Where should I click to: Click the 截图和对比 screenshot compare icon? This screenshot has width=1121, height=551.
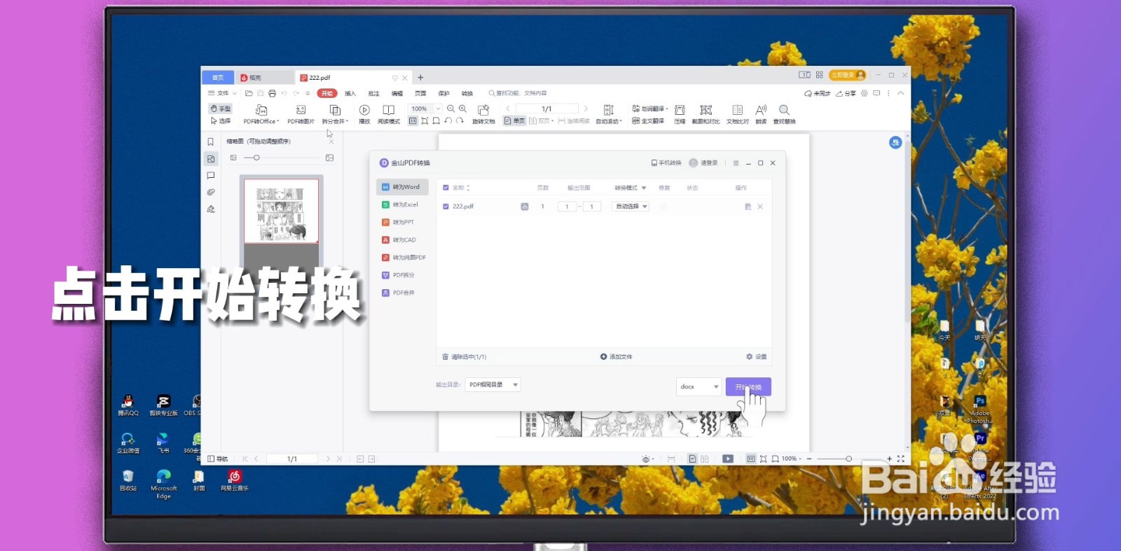click(706, 110)
